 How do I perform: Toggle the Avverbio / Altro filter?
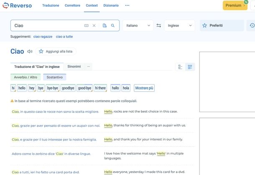[25, 77]
